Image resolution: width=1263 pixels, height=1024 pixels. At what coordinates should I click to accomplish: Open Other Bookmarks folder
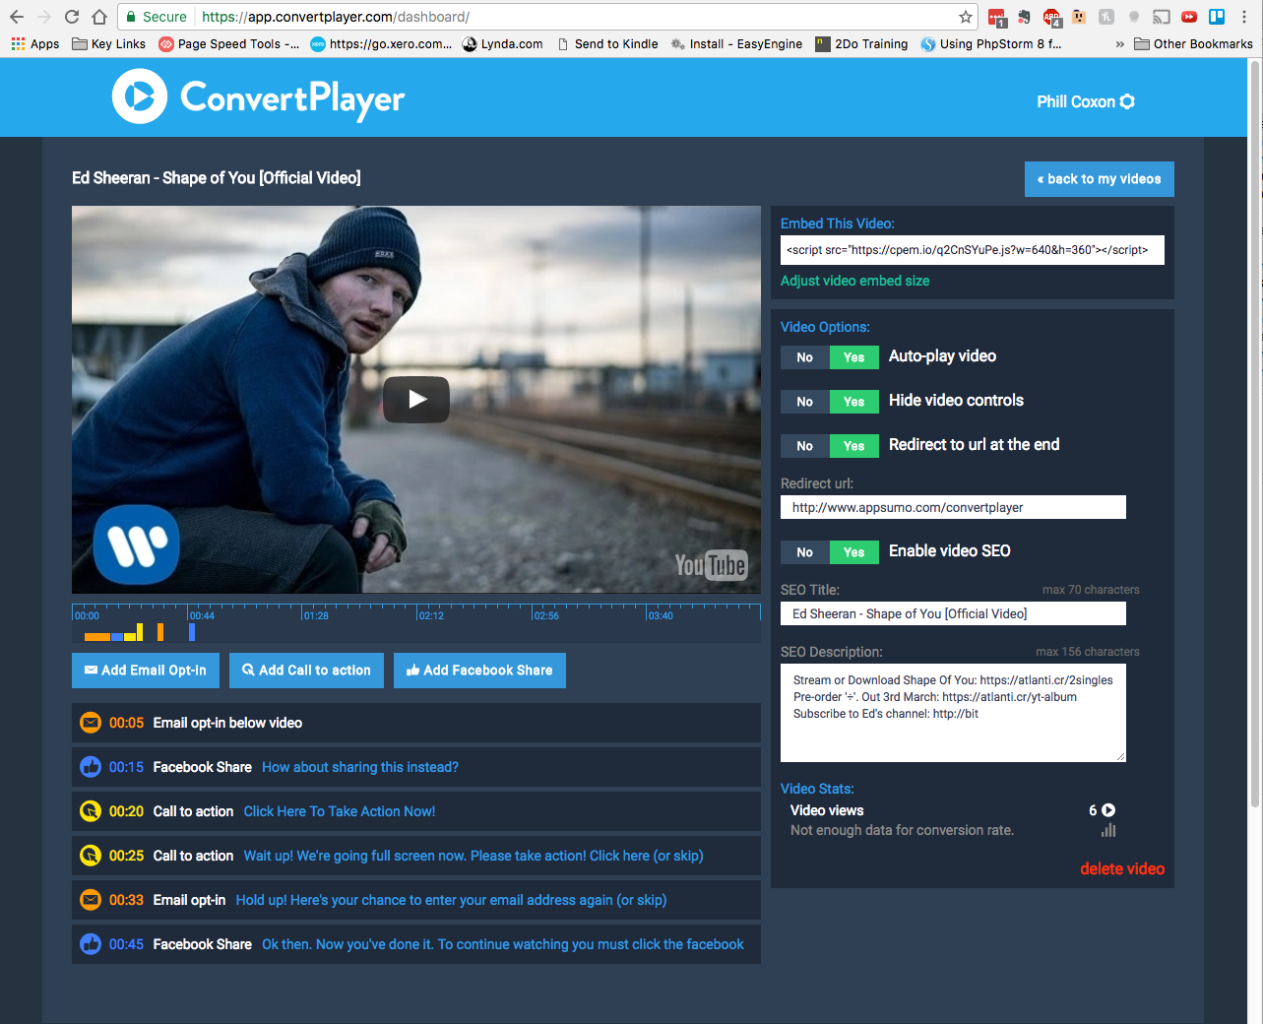pos(1193,44)
